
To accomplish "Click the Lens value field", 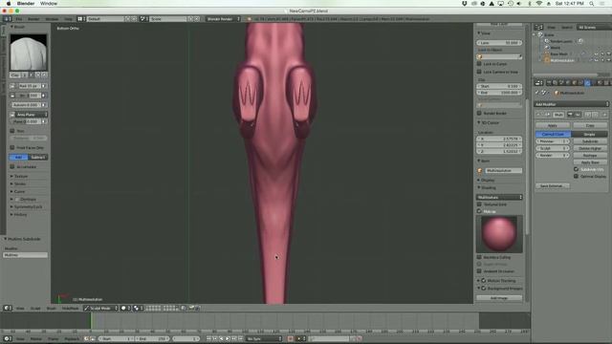I will click(499, 42).
